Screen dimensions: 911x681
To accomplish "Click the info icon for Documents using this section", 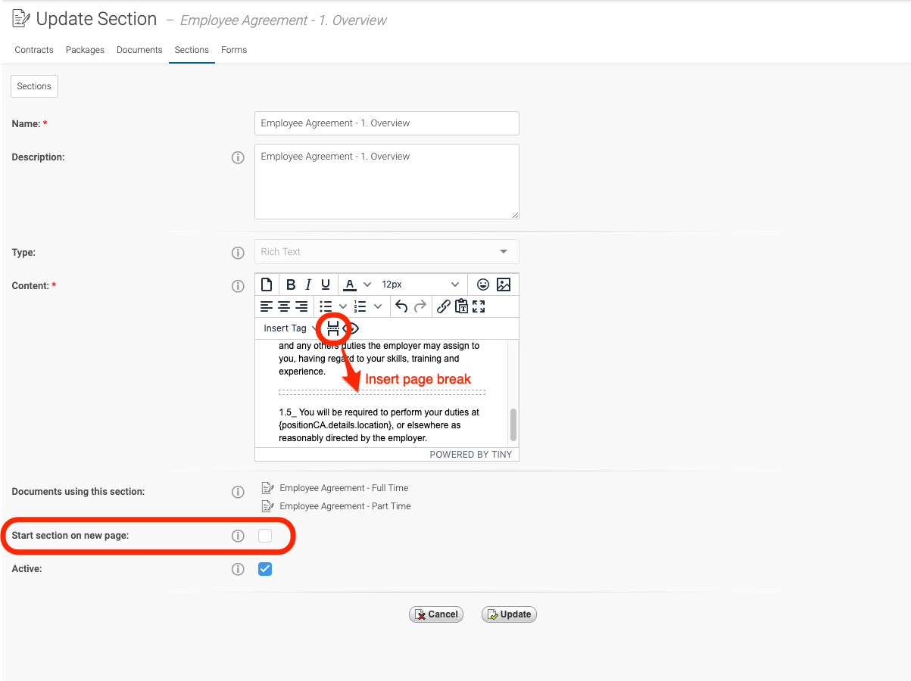I will click(238, 492).
